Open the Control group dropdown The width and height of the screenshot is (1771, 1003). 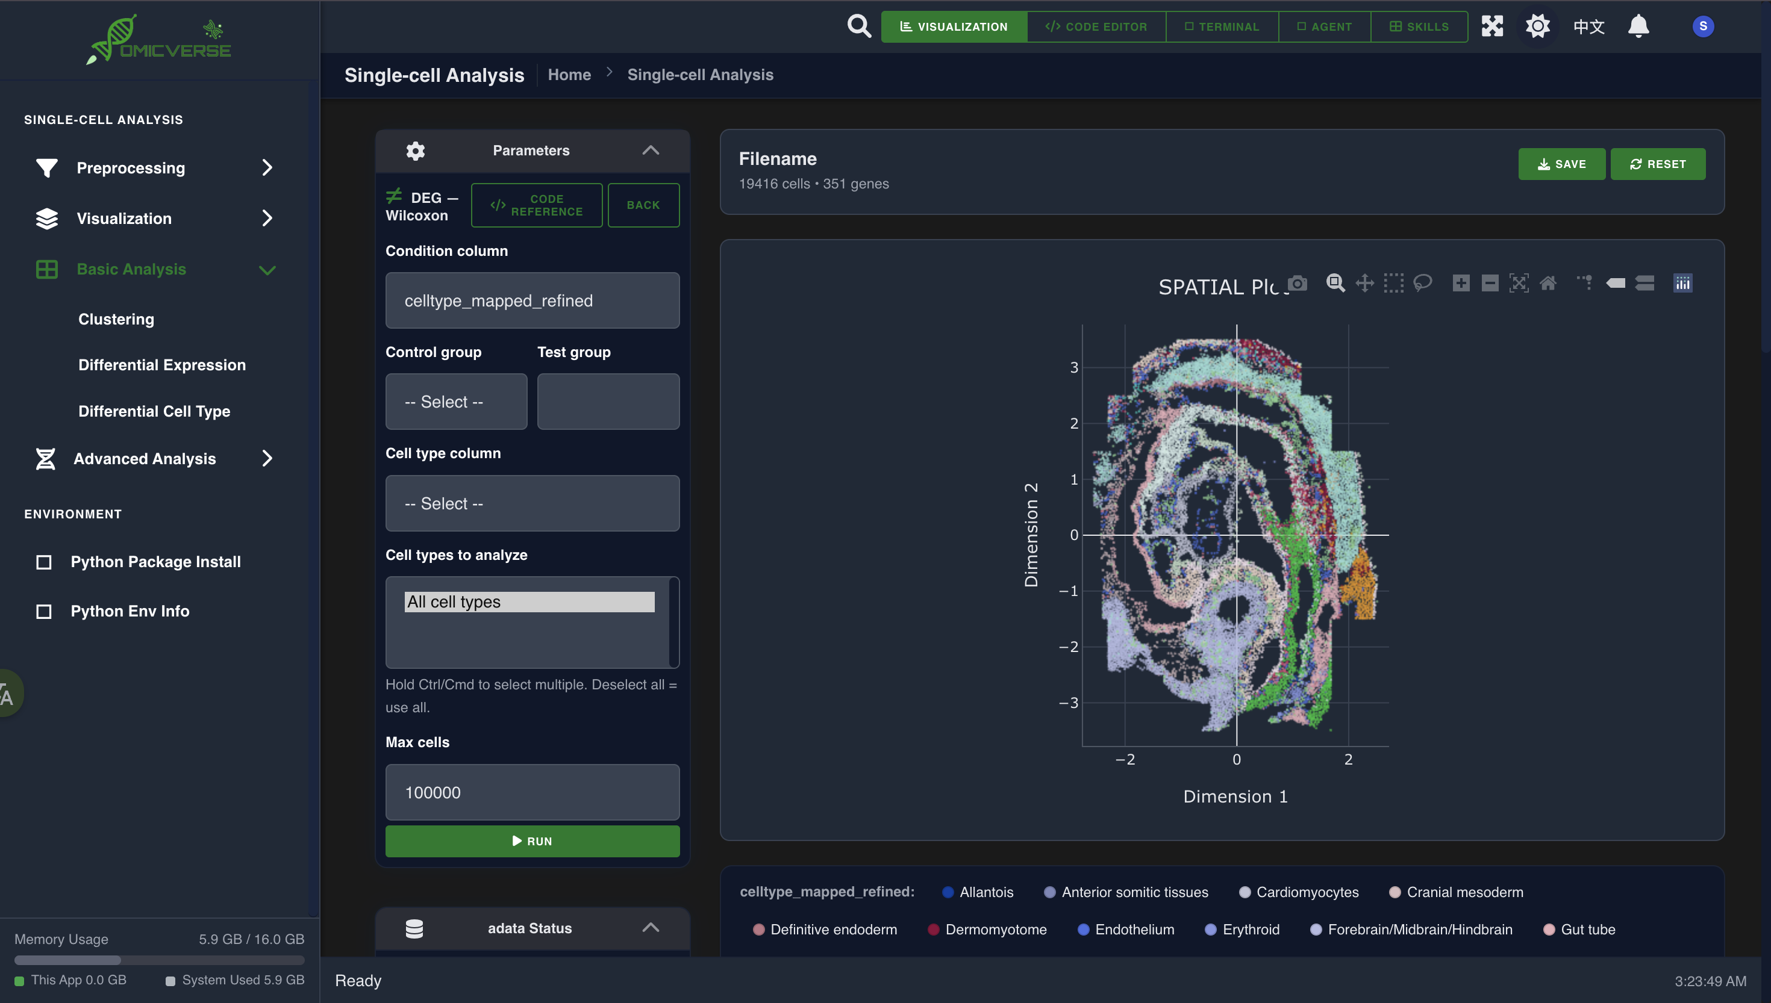(456, 402)
